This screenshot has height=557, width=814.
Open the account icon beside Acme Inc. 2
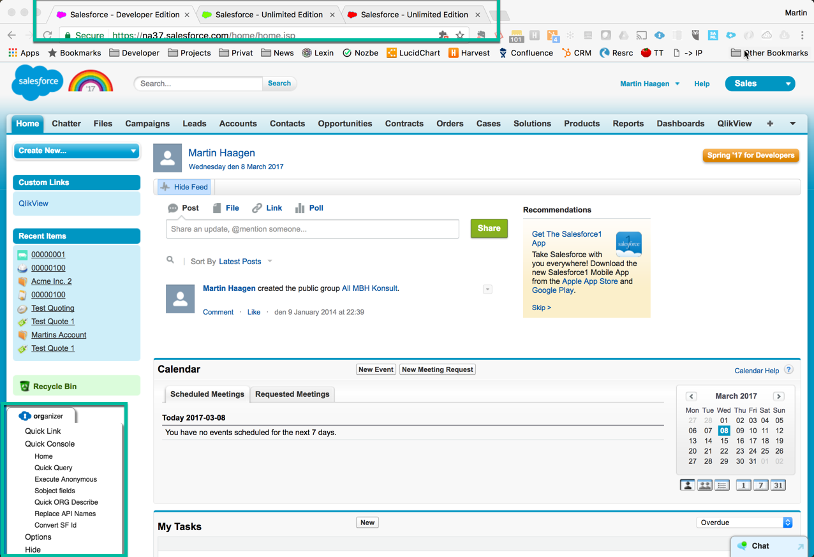point(22,281)
